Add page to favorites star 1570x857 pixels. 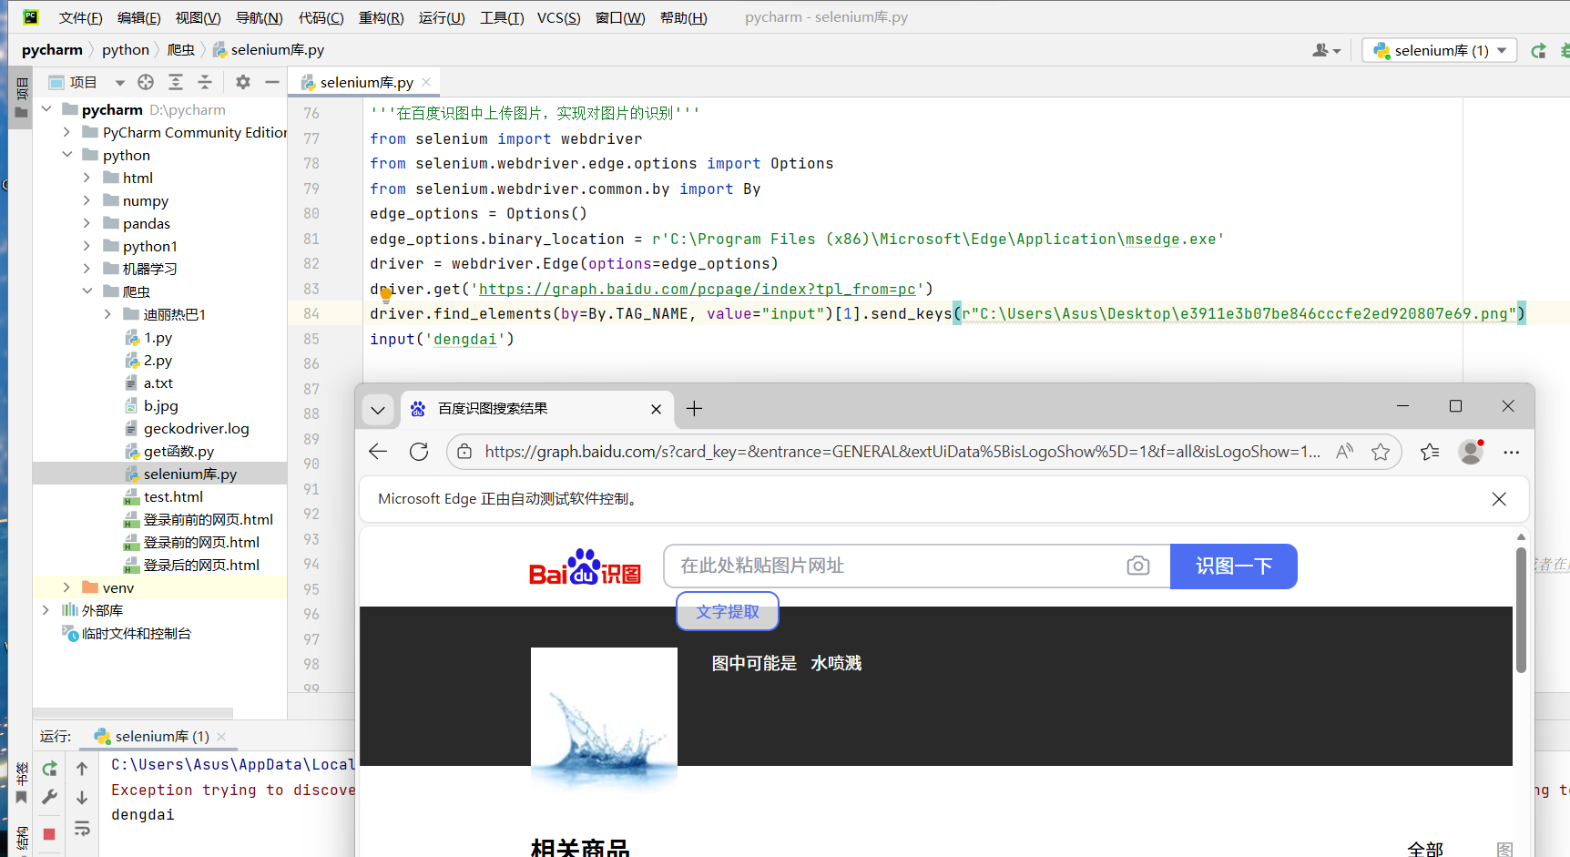click(1381, 452)
